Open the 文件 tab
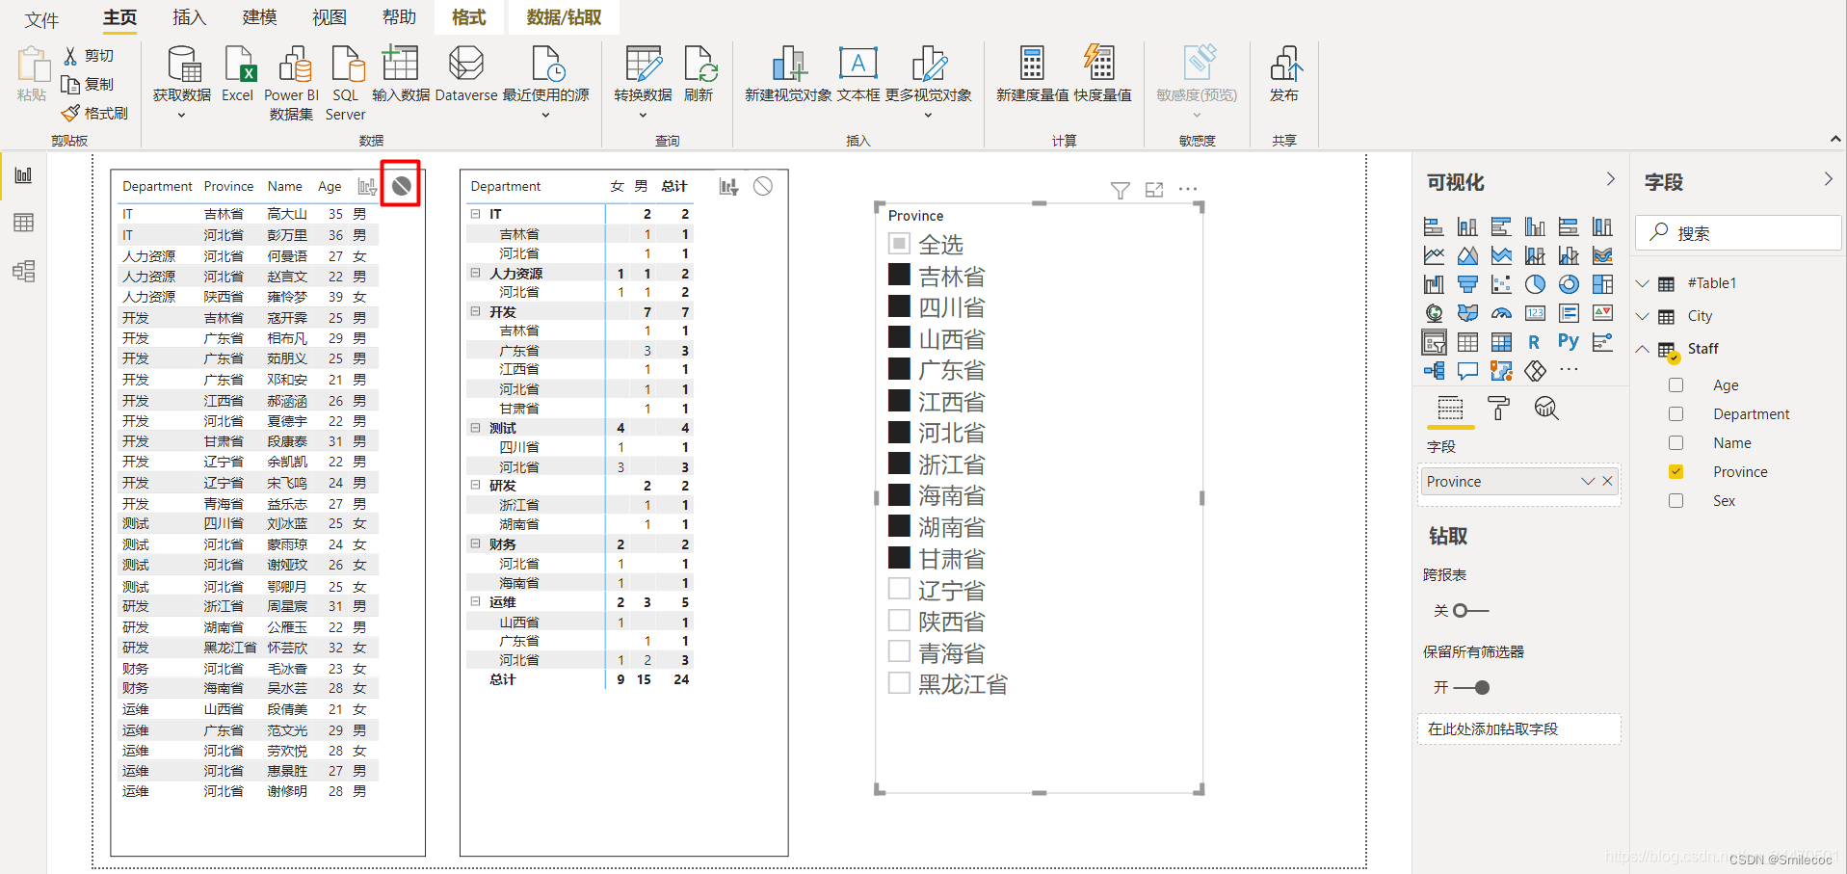Viewport: 1847px width, 874px height. coord(41,18)
